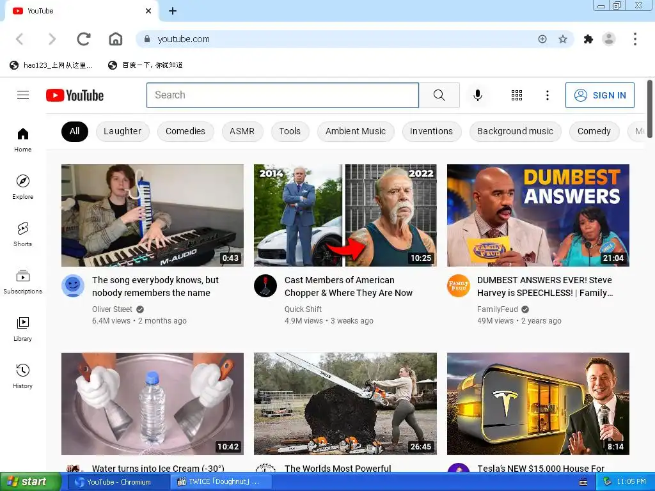Viewport: 655px width, 491px height.
Task: Open 'Cast Members of American Chopper' title
Action: tap(349, 286)
